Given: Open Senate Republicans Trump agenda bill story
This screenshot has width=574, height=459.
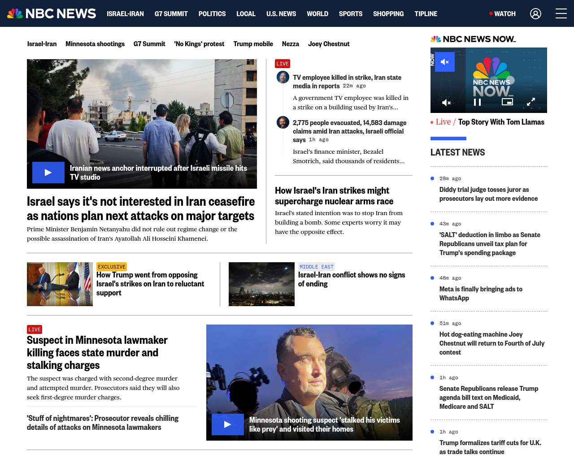Looking at the screenshot, I should [489, 398].
